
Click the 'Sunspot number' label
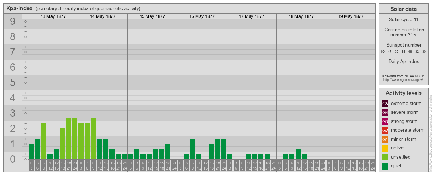(x=404, y=45)
